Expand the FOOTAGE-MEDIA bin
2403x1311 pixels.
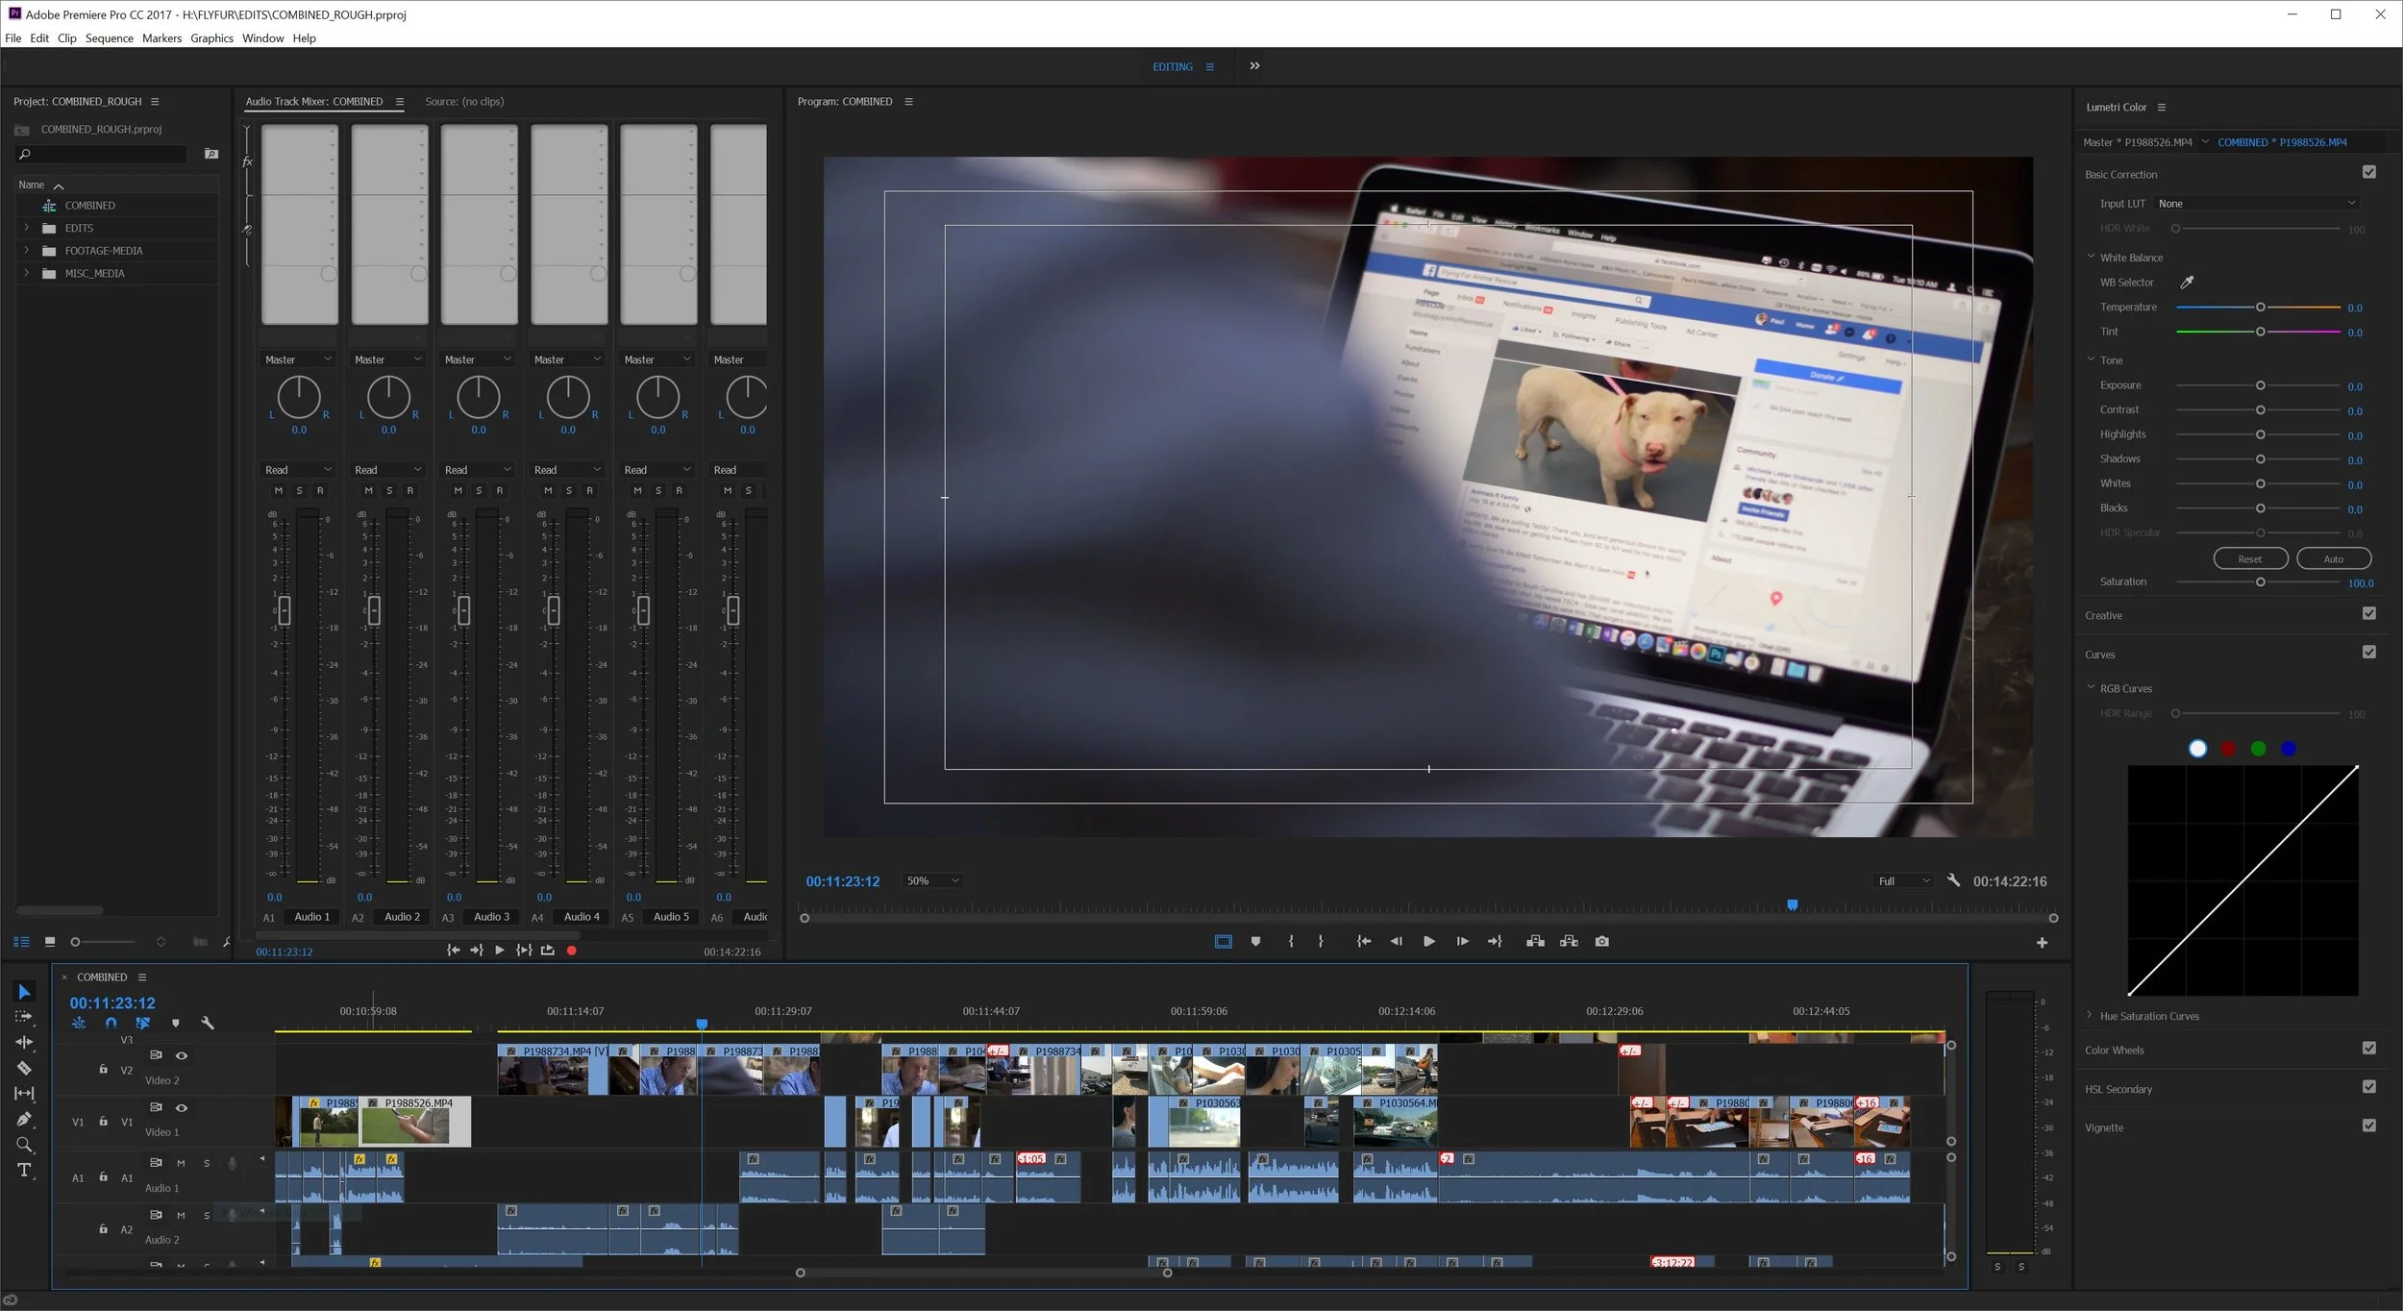click(x=27, y=251)
